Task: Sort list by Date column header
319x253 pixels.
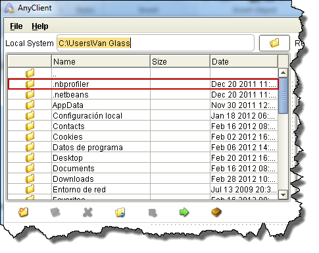Action: [244, 61]
